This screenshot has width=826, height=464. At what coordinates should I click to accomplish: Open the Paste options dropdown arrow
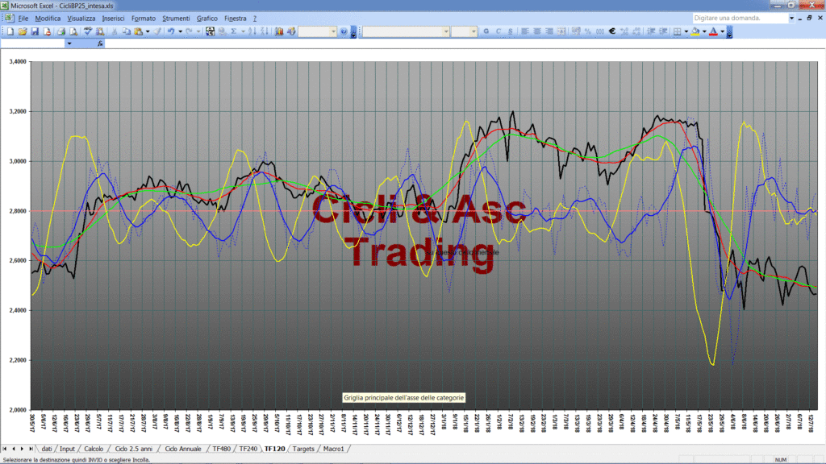[x=148, y=31]
